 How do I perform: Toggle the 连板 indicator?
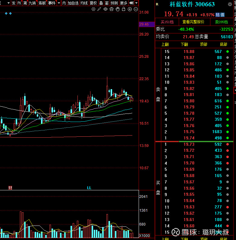[42, 3]
